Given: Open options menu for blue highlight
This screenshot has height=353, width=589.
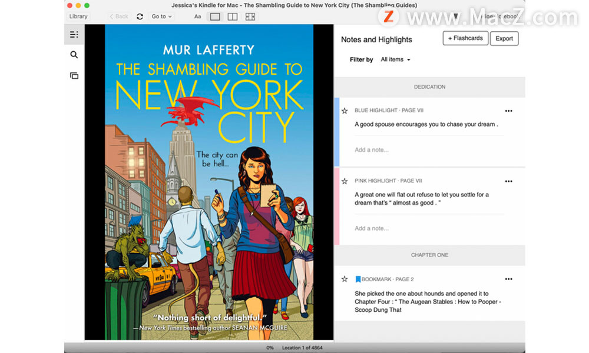Looking at the screenshot, I should click(x=509, y=111).
